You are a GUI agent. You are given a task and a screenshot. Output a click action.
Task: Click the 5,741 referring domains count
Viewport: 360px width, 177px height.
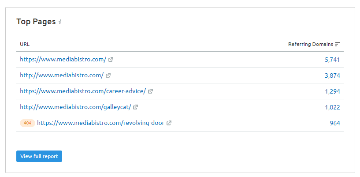click(332, 60)
